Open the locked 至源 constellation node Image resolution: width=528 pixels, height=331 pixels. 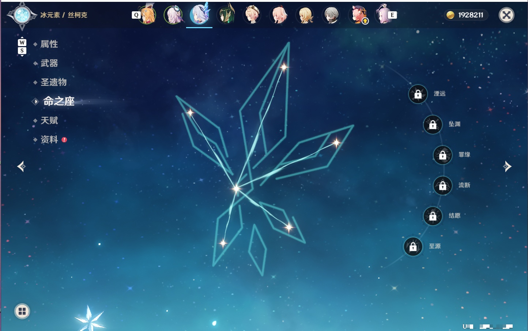[x=413, y=247]
